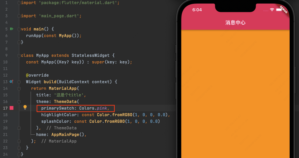The image size is (299, 158).
Task: Fold the MaterialApp block on line 14
Action: pyautogui.click(x=19, y=89)
